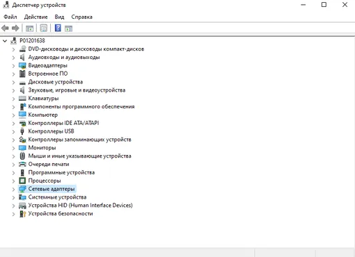The height and width of the screenshot is (257, 355).
Task: Expand the Мониторы category
Action: point(13,148)
